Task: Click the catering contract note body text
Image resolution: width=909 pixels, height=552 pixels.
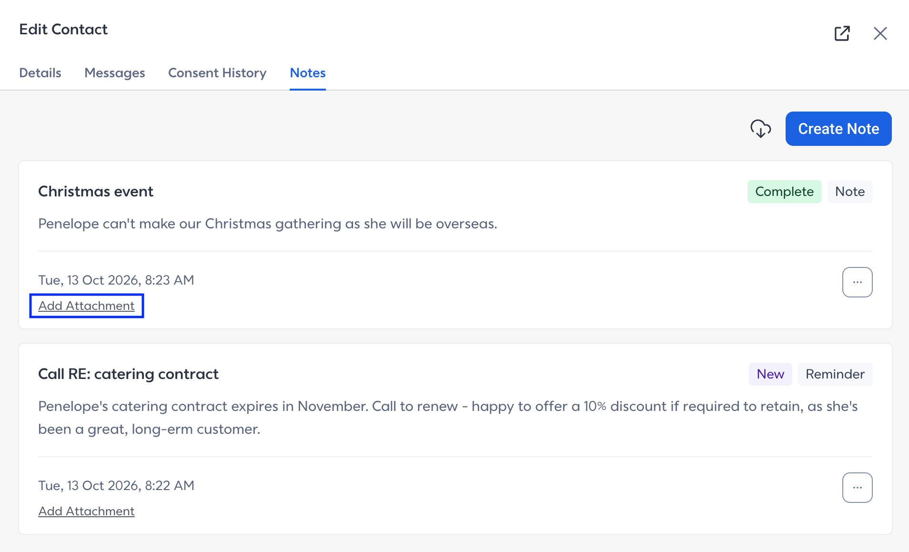Action: [x=448, y=418]
